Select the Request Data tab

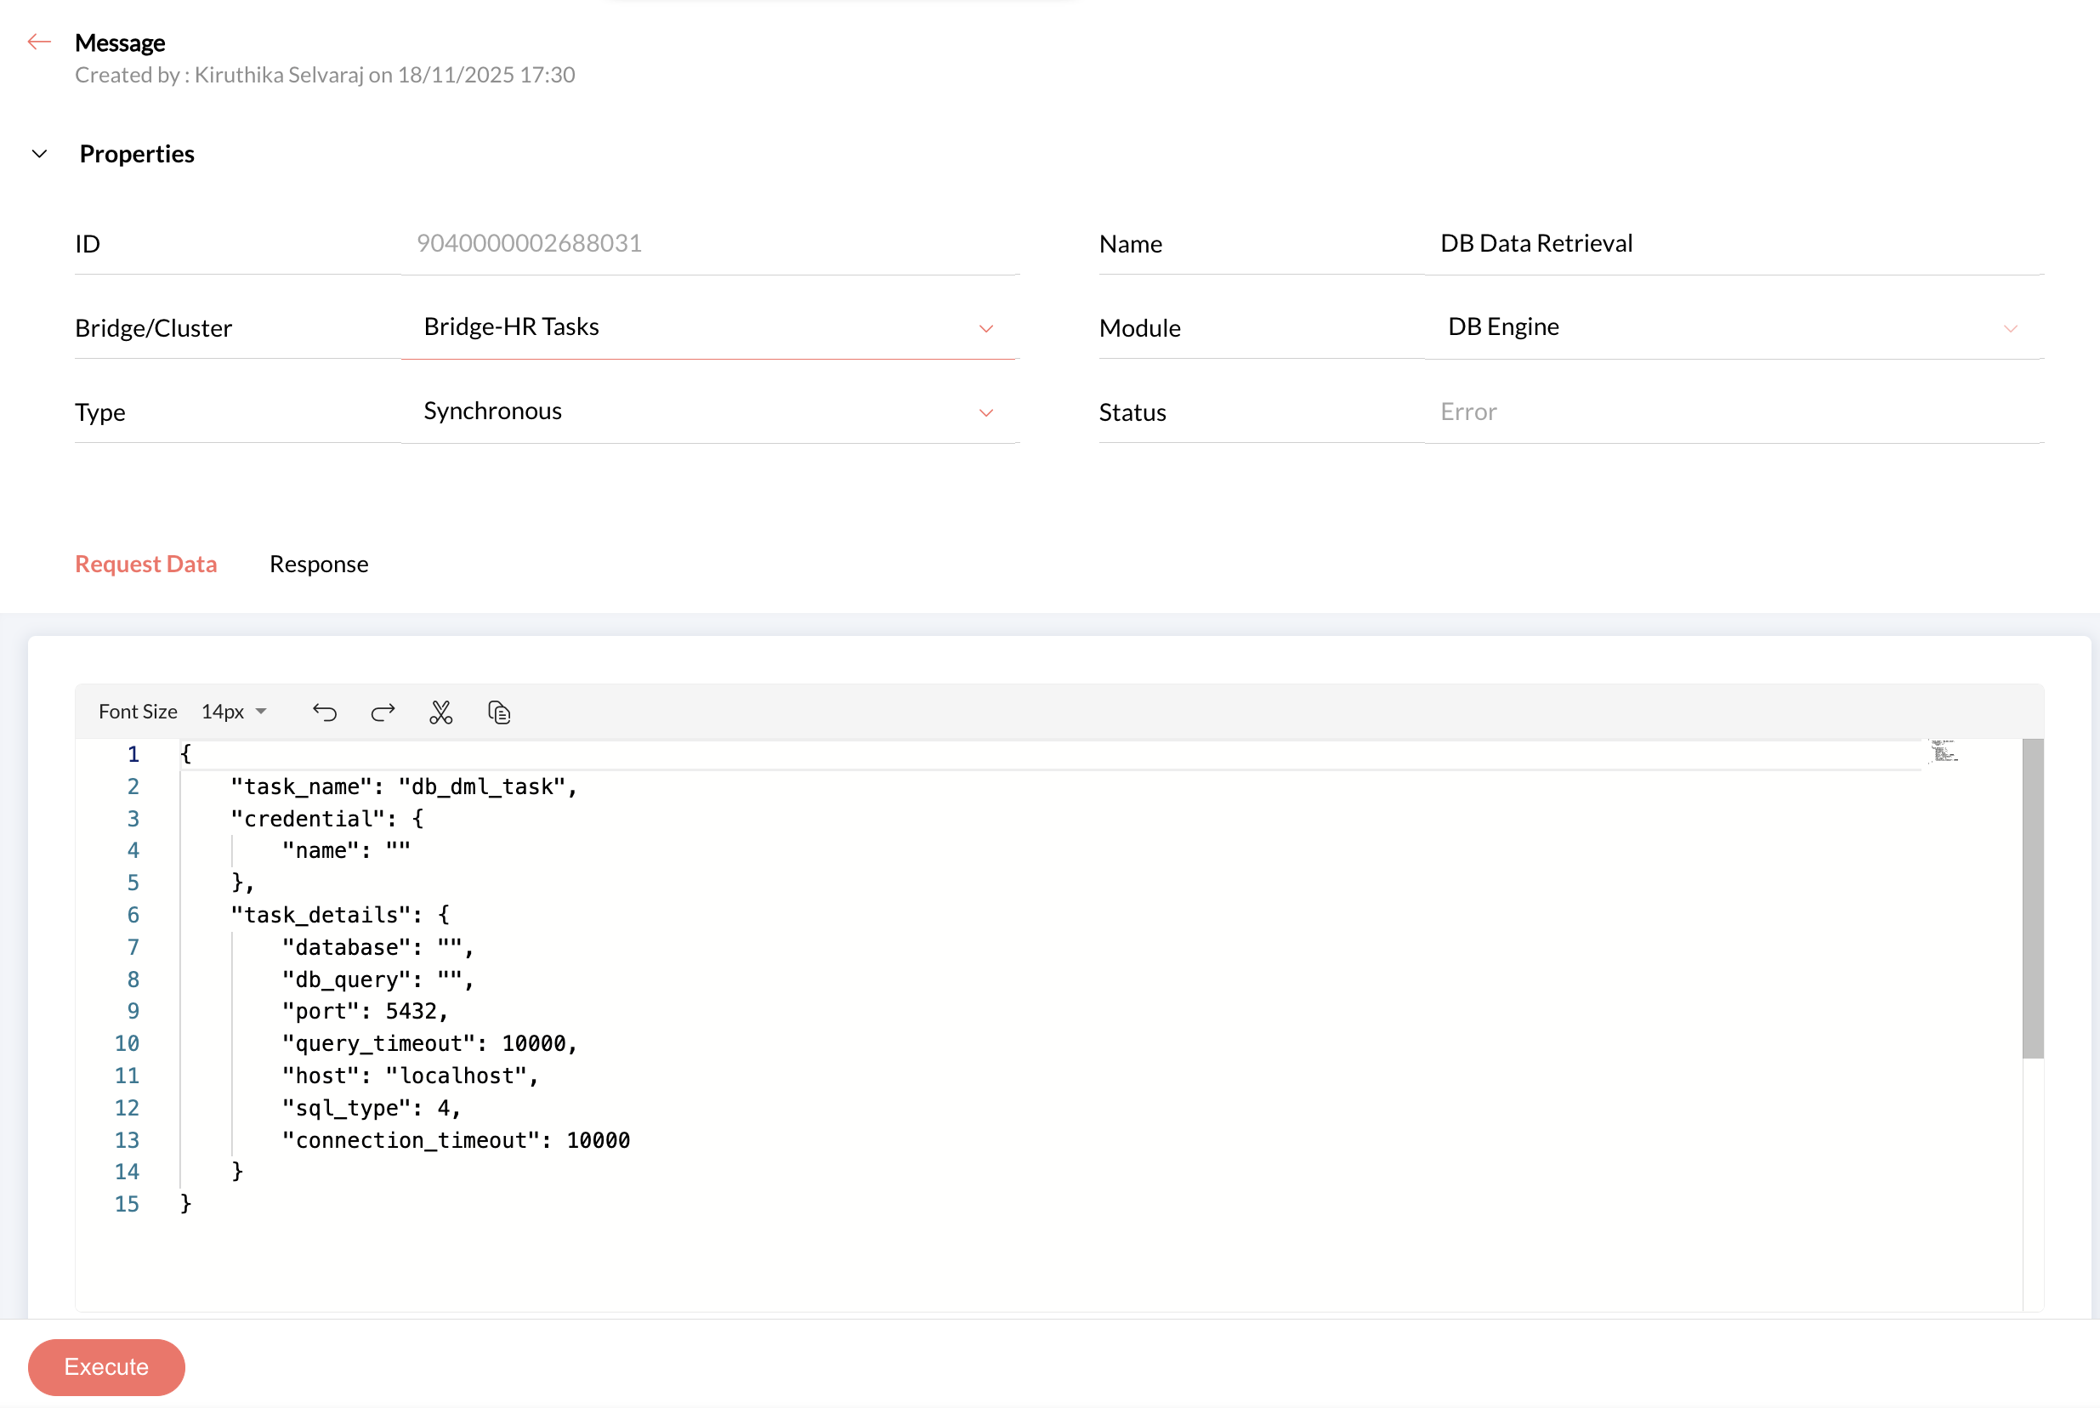coord(145,564)
